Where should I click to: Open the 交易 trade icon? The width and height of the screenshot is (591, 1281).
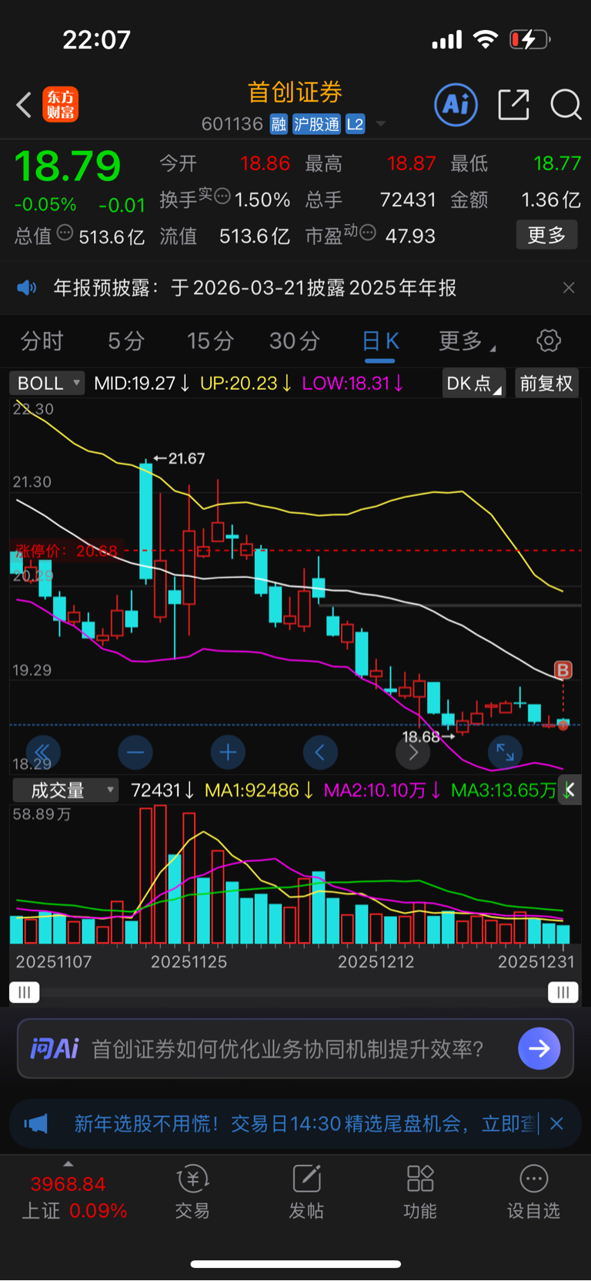(192, 1192)
